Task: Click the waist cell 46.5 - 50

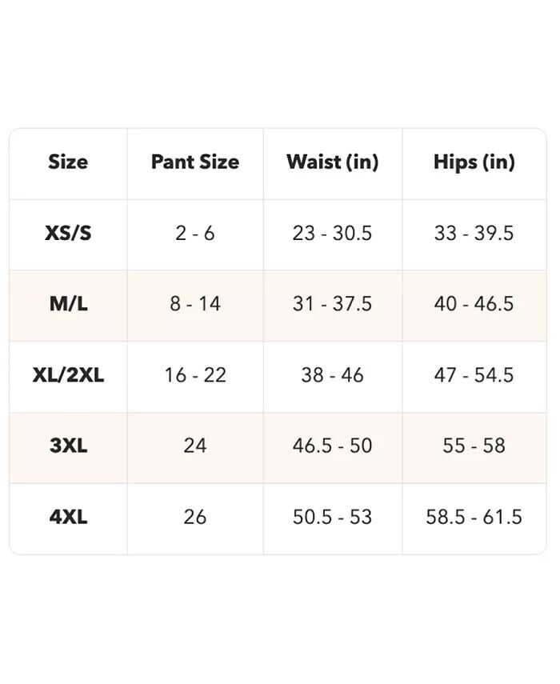Action: click(332, 446)
